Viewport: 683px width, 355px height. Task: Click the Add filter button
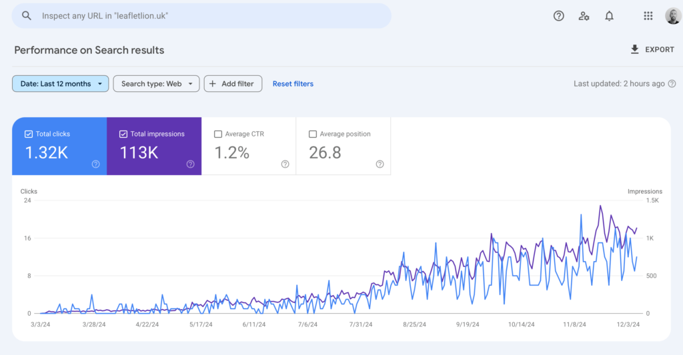click(x=233, y=83)
